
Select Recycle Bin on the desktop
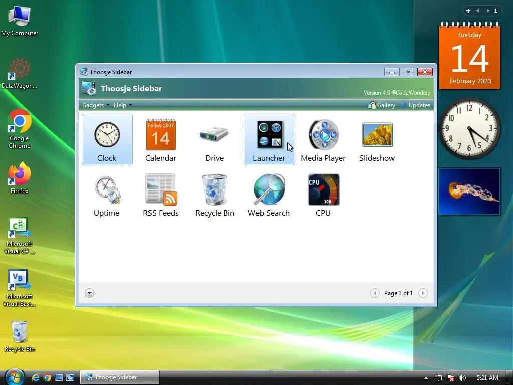pos(20,336)
